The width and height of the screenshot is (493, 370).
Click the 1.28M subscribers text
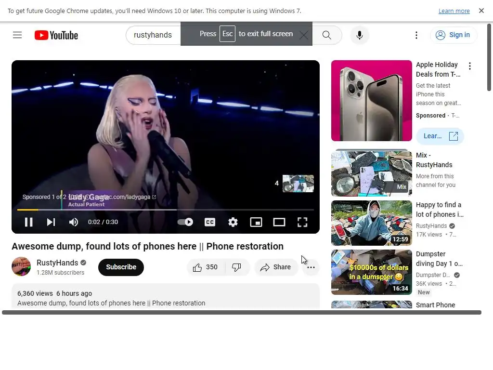[60, 273]
